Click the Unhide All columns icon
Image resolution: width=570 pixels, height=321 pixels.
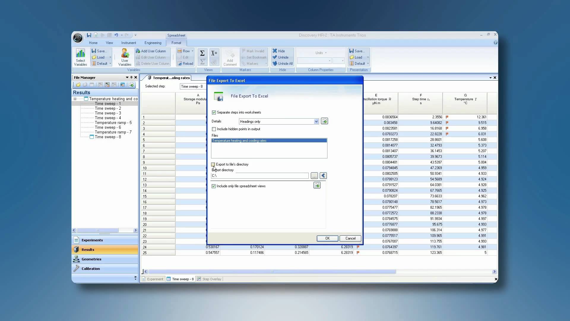click(282, 63)
